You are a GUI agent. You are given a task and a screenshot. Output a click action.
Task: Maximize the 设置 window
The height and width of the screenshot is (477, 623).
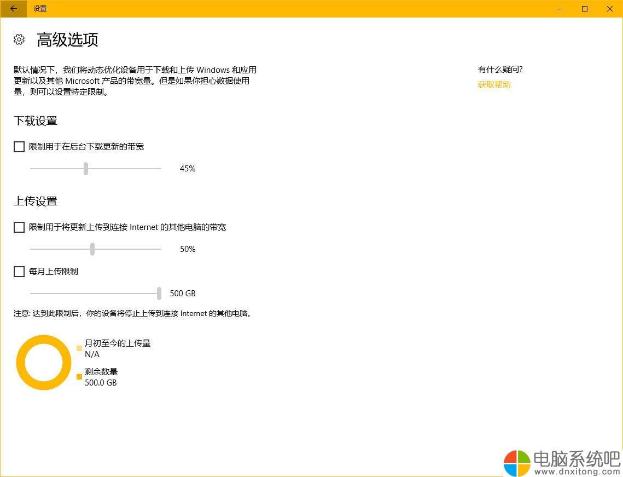click(x=585, y=9)
